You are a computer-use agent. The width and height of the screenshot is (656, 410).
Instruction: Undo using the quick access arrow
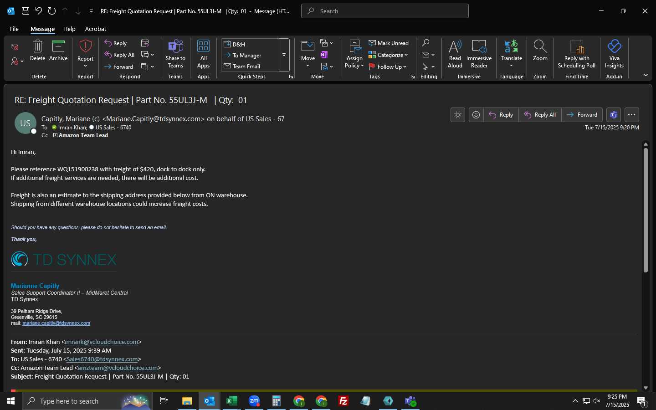pyautogui.click(x=39, y=11)
